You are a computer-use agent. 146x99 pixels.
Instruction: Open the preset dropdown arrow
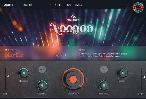coord(51,5)
